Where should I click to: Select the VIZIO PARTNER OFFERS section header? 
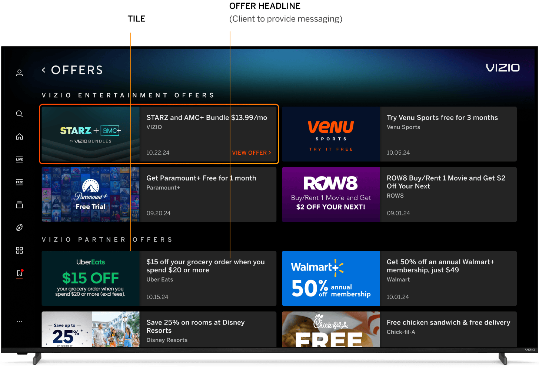[107, 239]
